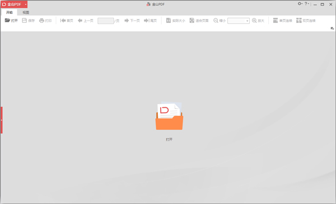Jump to last page with 尾页 icon
Screen dimensions: 336x204
146,21
